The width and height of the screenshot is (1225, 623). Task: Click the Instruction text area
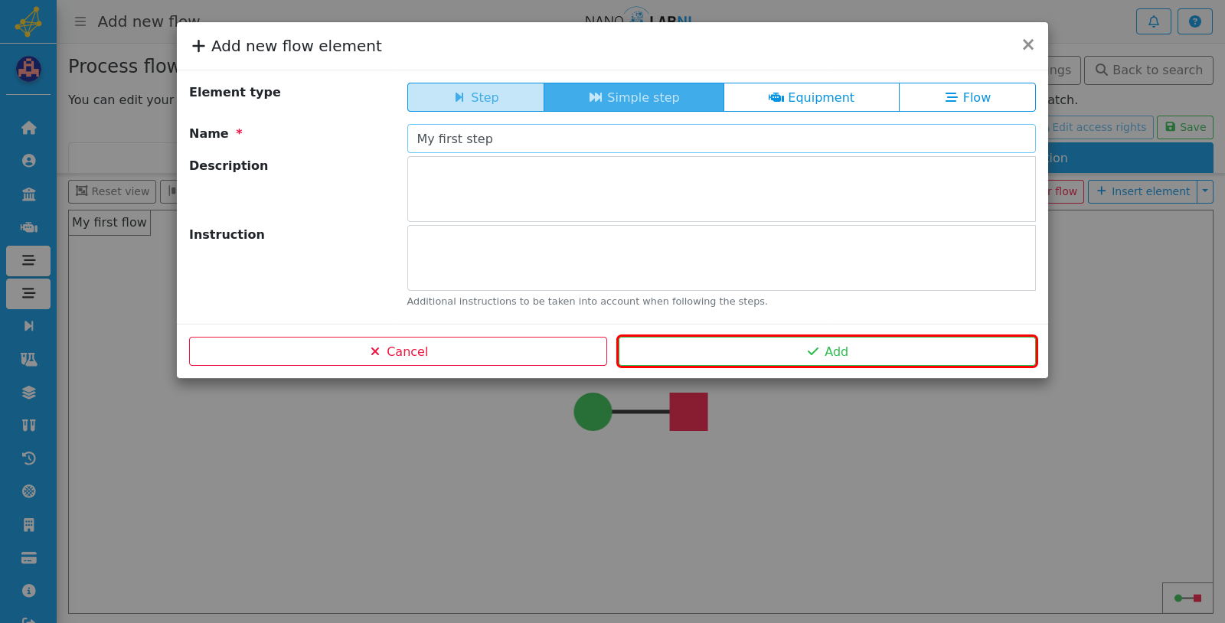(x=721, y=258)
